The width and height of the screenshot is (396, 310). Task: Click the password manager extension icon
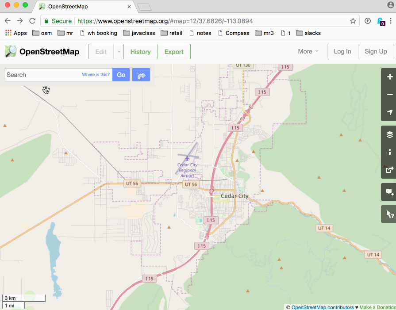point(368,21)
